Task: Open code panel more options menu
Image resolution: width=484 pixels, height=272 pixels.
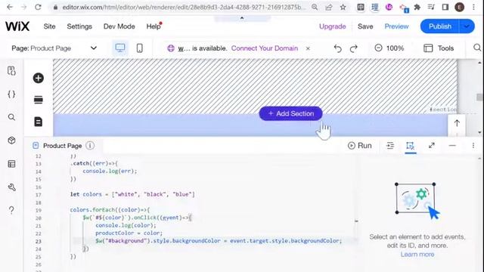Action: click(x=473, y=145)
